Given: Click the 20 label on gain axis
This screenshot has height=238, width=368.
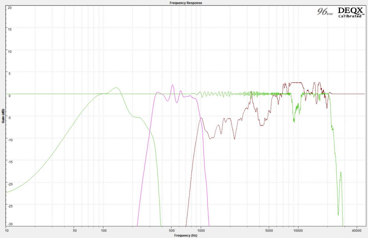Looking at the screenshot, I should coord(10,8).
